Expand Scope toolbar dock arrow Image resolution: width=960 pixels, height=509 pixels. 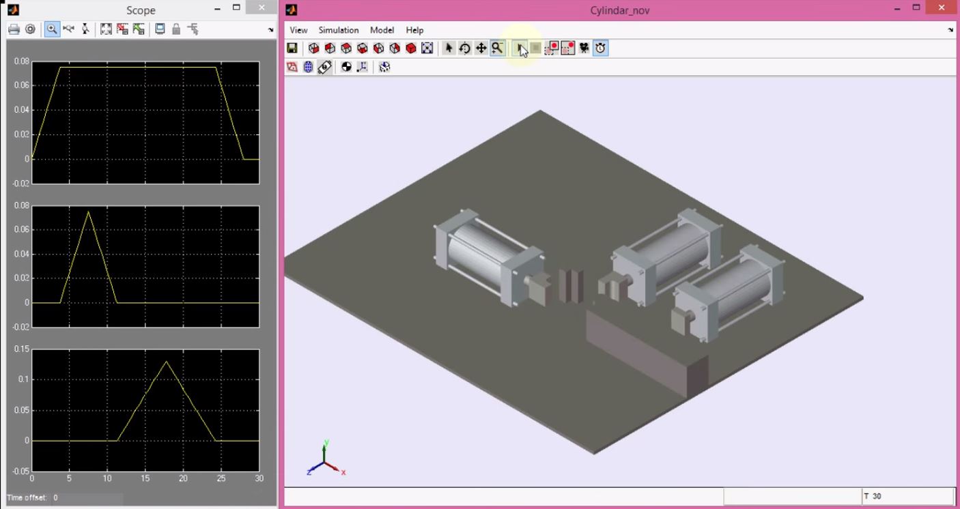pos(271,30)
